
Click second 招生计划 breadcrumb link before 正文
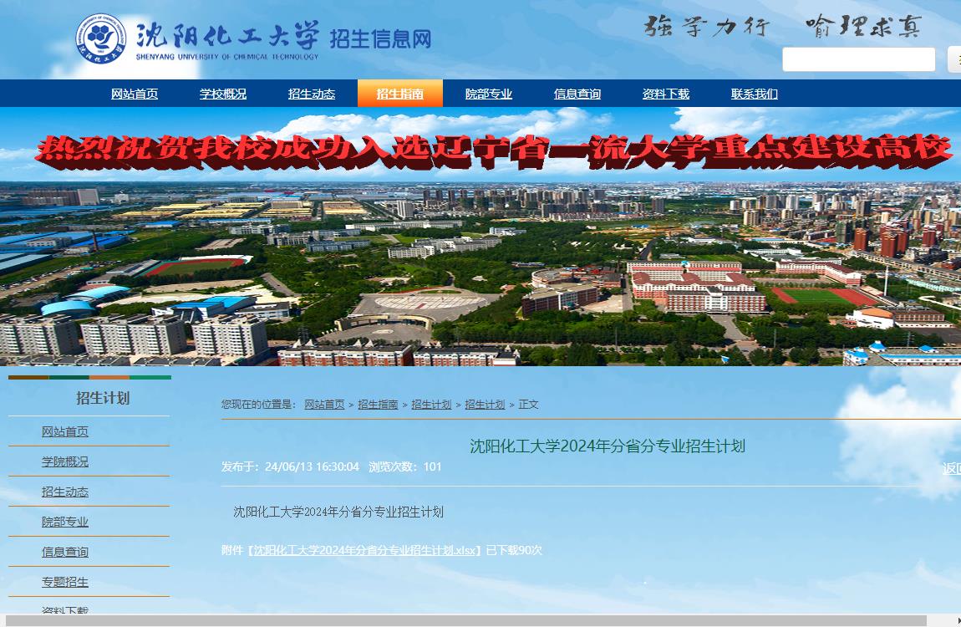click(x=485, y=405)
